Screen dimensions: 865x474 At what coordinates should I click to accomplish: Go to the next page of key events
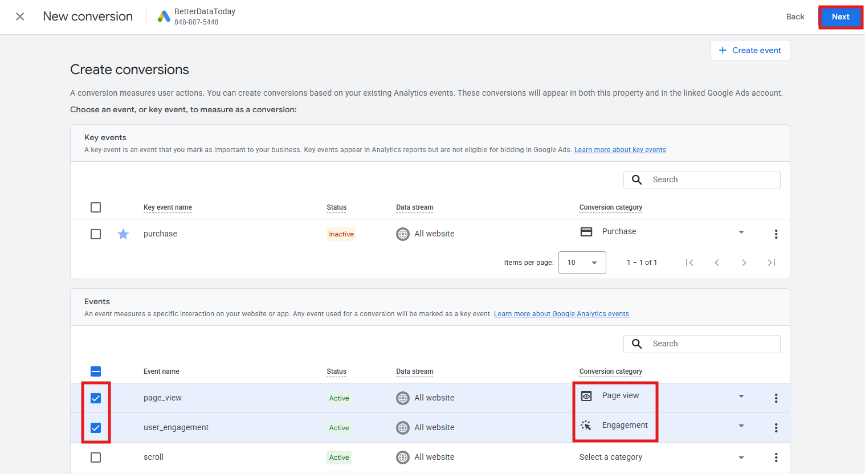pos(744,263)
